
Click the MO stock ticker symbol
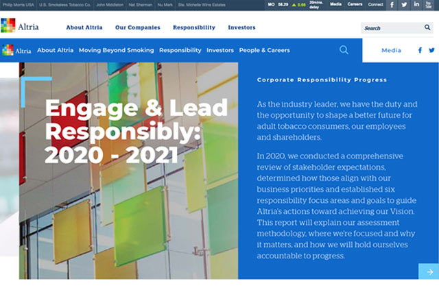click(271, 5)
